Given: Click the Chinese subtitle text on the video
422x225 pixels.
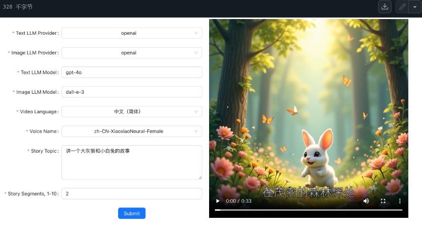Looking at the screenshot, I should 309,192.
